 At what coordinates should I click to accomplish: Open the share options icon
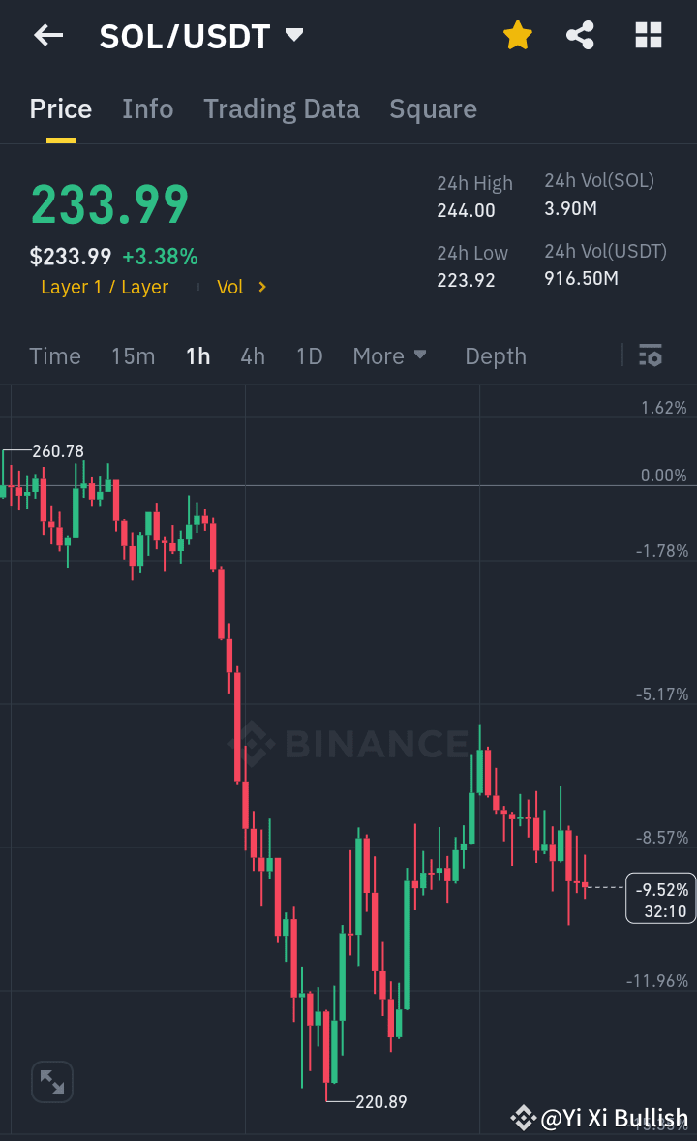coord(580,35)
